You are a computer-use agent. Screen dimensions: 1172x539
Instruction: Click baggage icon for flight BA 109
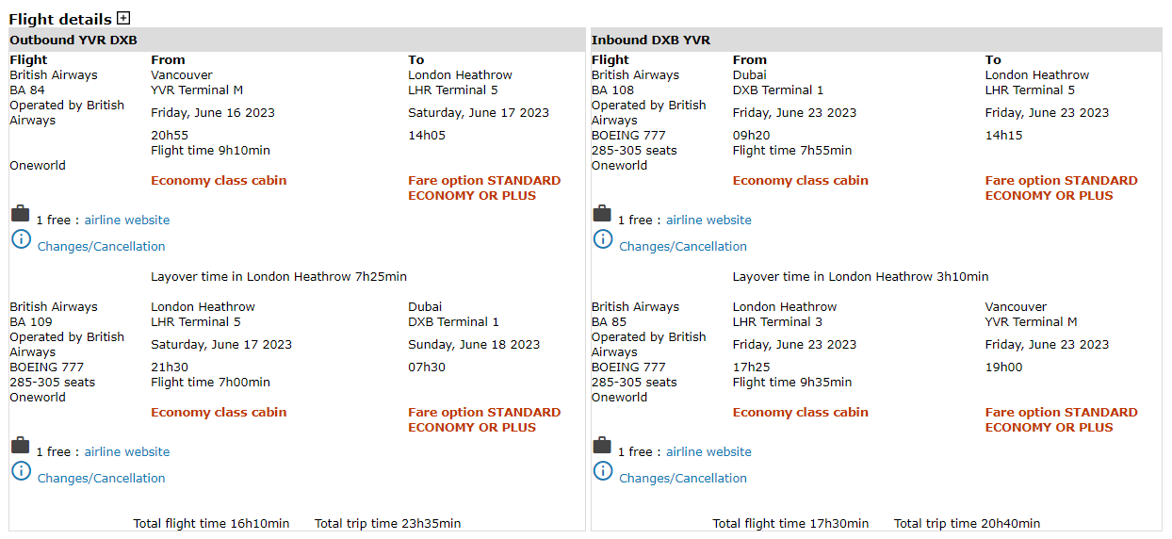click(x=20, y=447)
